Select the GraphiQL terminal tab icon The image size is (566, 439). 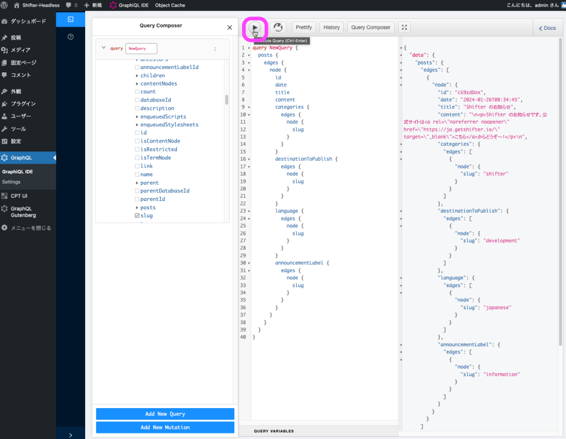coord(70,19)
